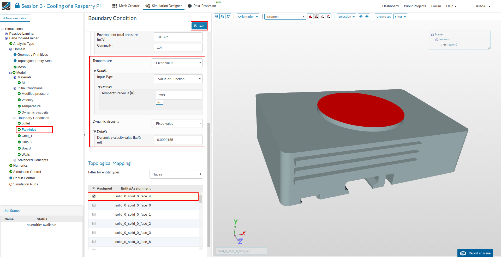Select the solid red pyramid render mode

(310, 17)
